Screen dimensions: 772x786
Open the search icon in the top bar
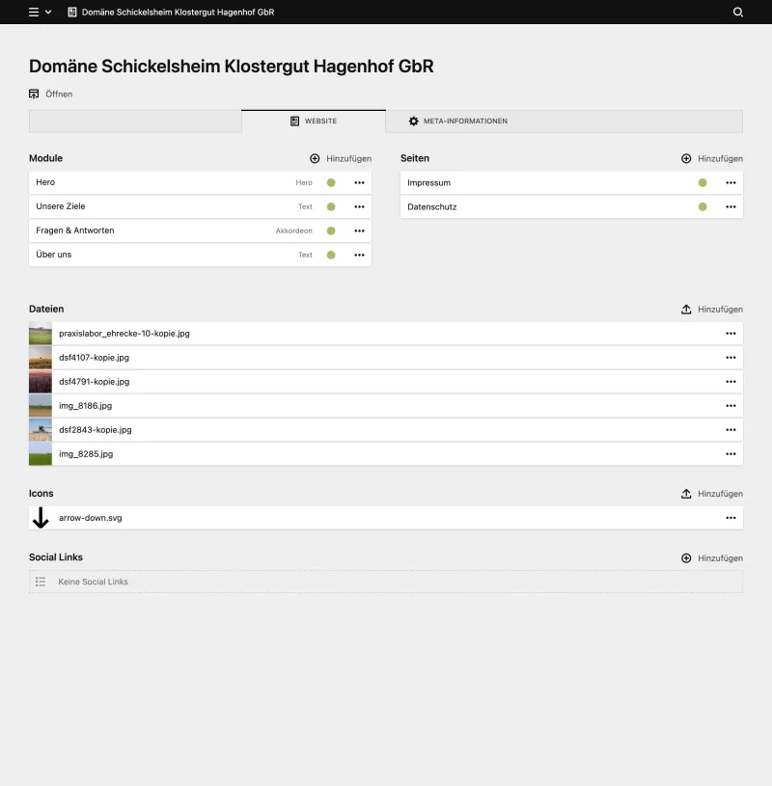pyautogui.click(x=738, y=12)
